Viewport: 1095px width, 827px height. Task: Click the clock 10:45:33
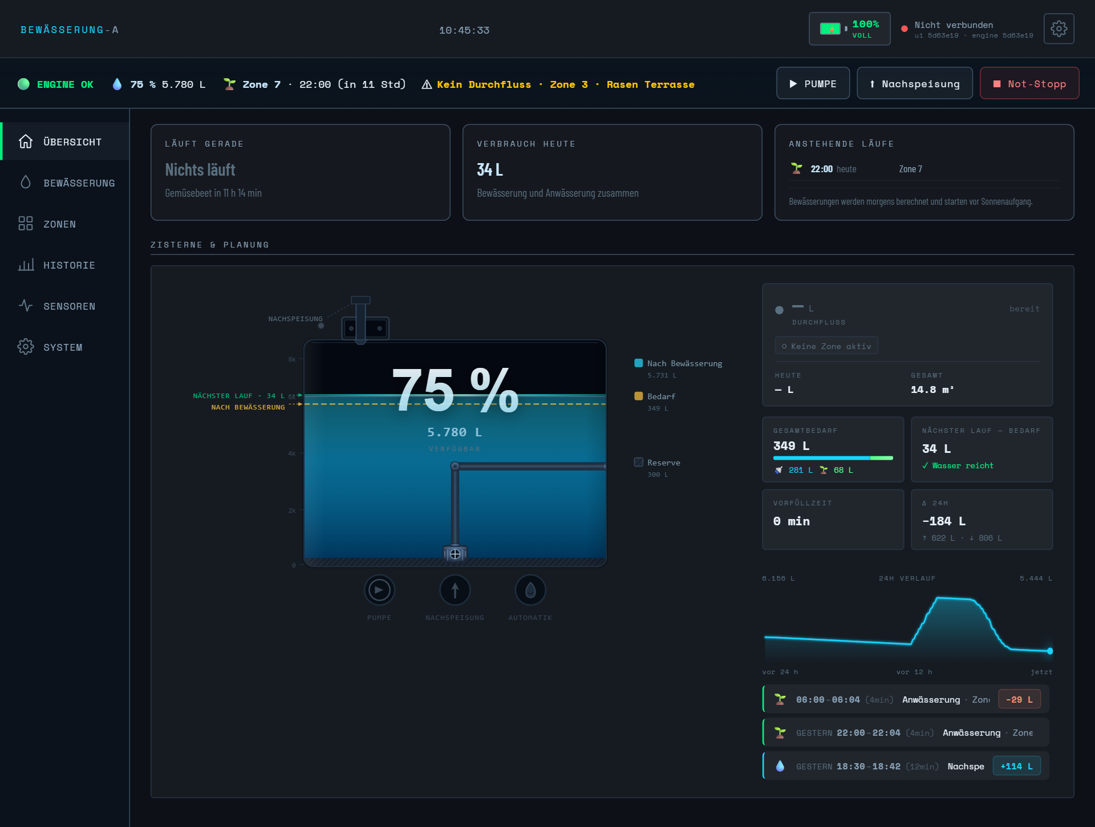tap(464, 30)
